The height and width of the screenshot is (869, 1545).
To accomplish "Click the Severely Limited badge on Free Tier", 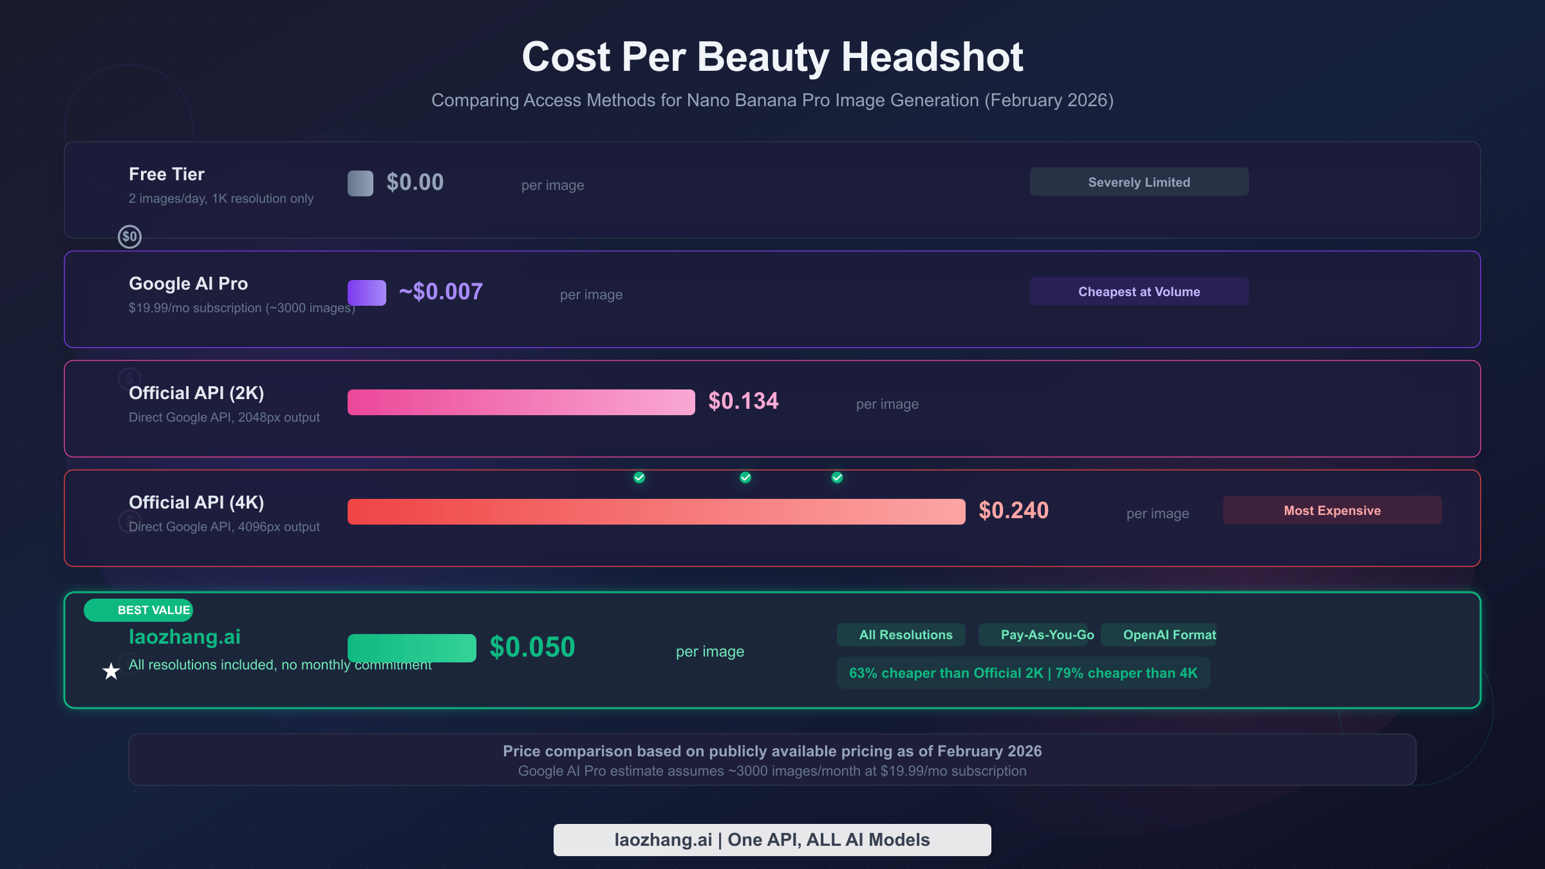I will [1138, 182].
